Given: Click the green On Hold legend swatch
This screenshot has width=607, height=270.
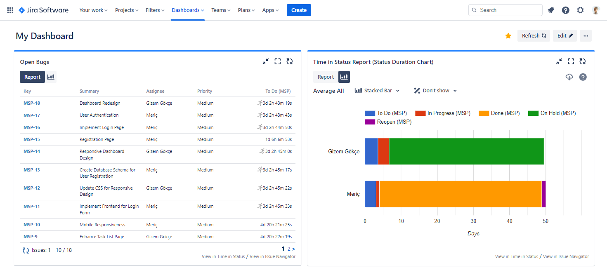Looking at the screenshot, I should (533, 113).
